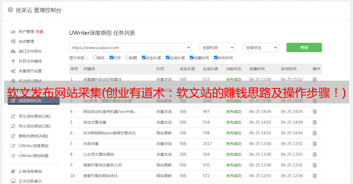353x184 pixels.
Task: Click the cloud upload icon for 接口文件相关
Action: [x=13, y=51]
